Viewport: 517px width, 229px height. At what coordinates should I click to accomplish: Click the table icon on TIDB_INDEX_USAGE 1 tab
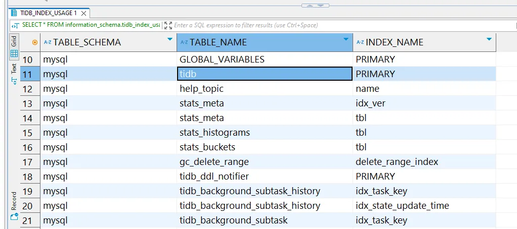point(15,13)
